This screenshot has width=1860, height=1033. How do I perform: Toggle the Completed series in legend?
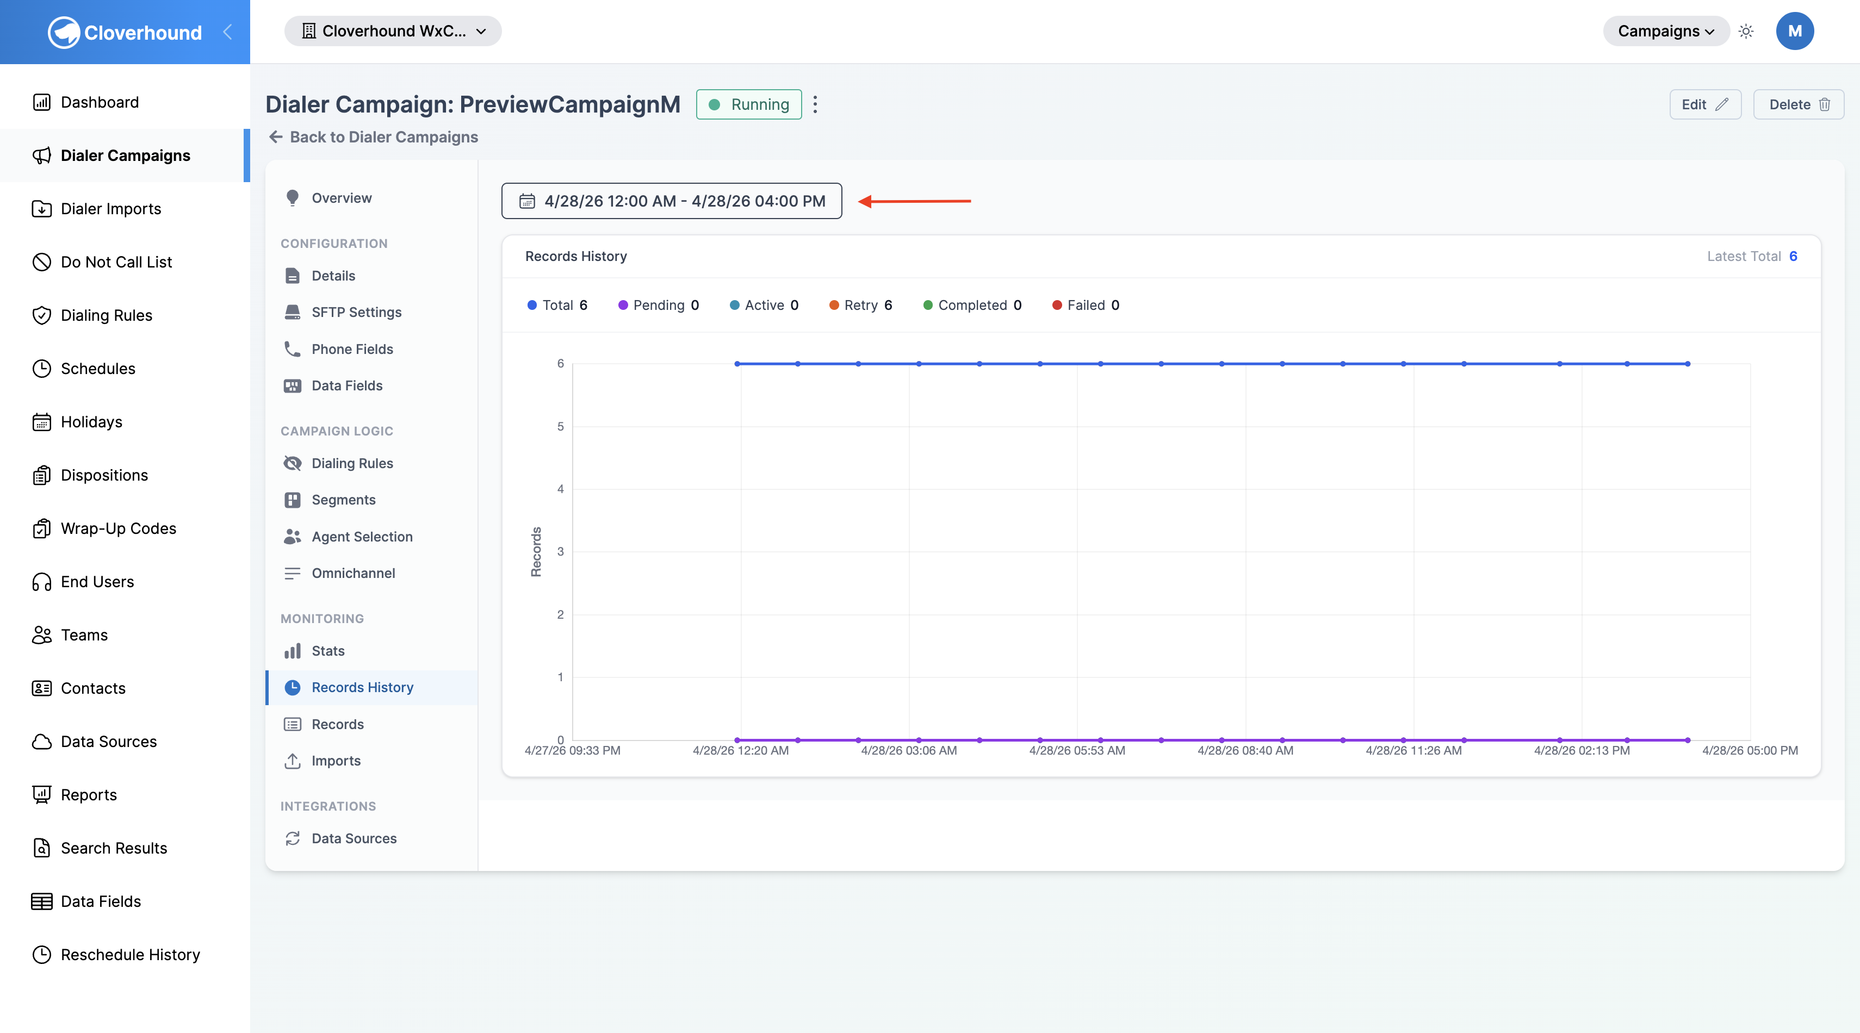[972, 306]
